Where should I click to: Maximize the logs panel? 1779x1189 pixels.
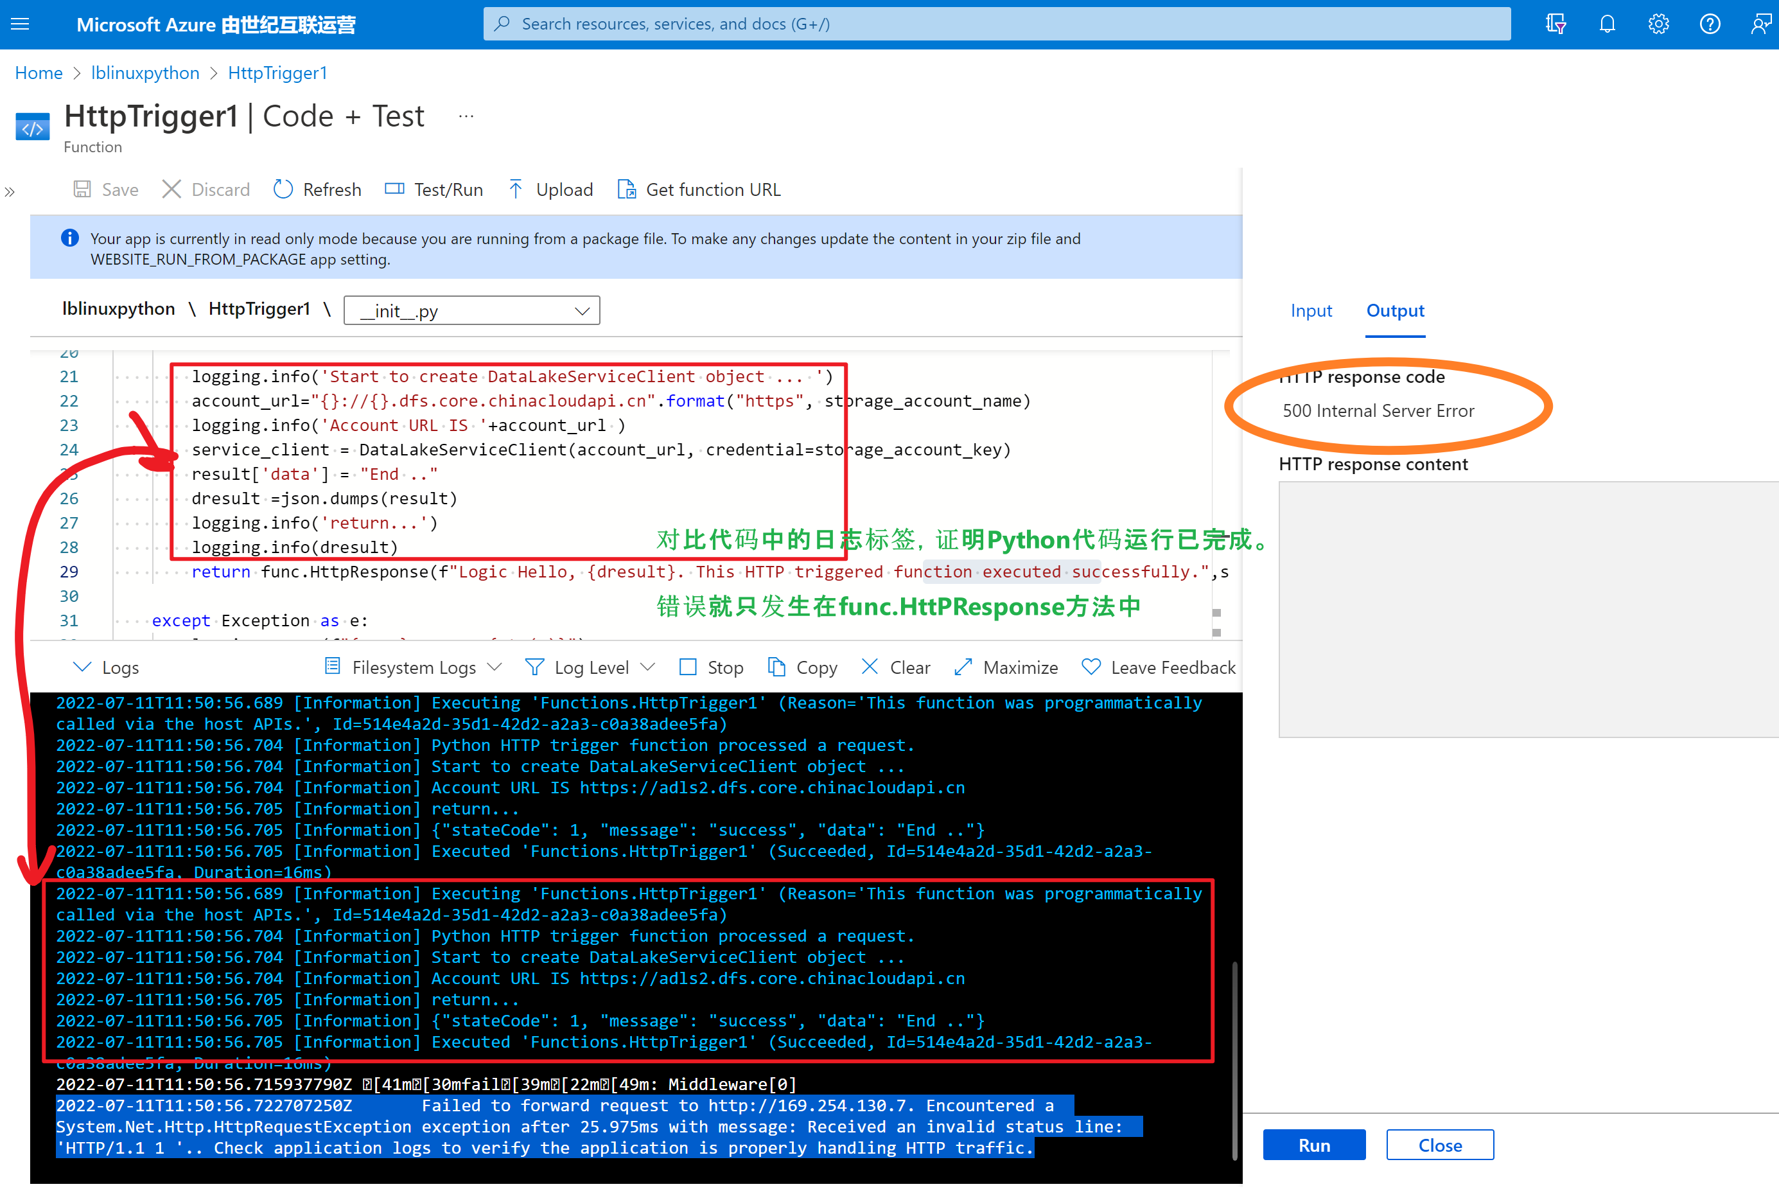(x=1006, y=667)
